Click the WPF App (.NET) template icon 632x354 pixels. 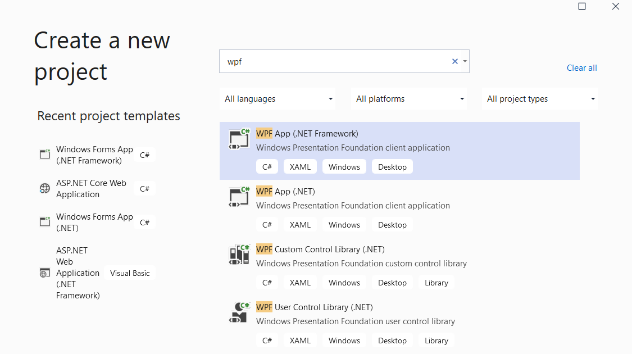[x=239, y=198]
